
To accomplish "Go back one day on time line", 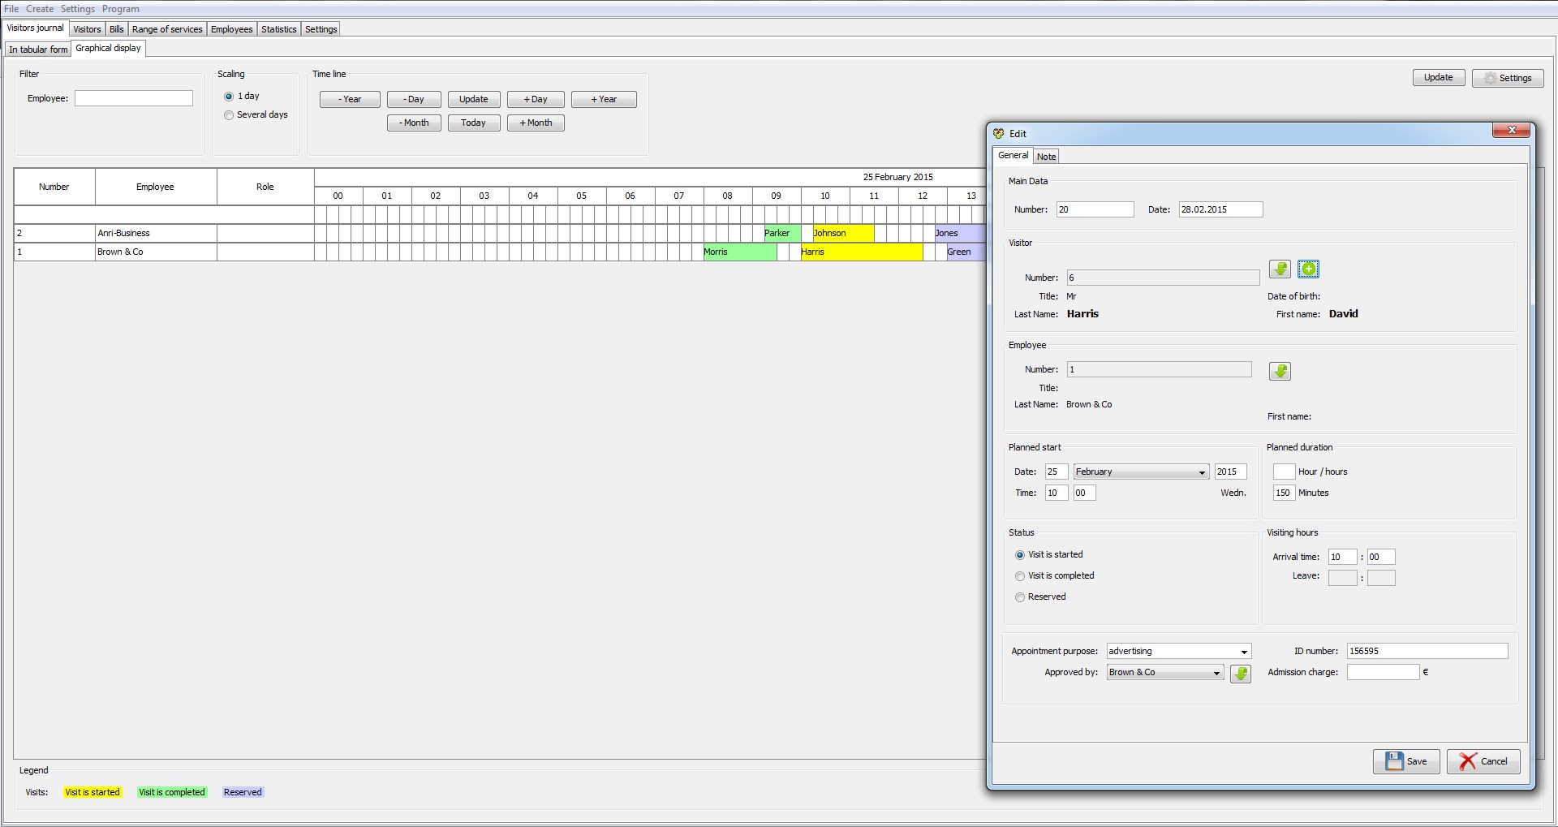I will click(414, 99).
